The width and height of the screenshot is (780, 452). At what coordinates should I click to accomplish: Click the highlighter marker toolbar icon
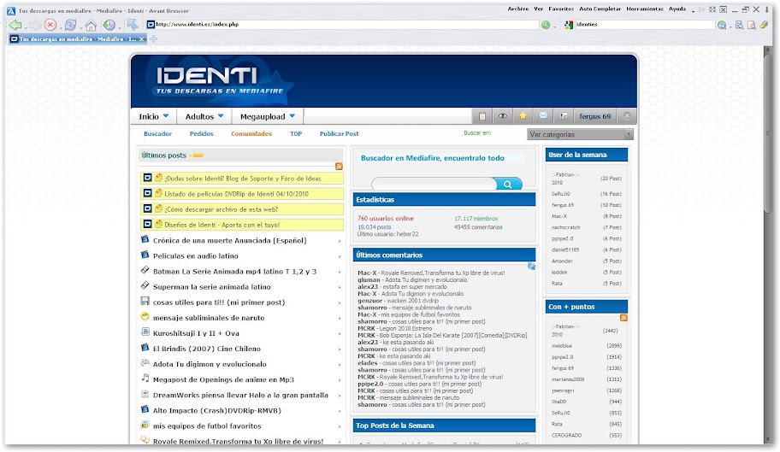click(x=764, y=24)
